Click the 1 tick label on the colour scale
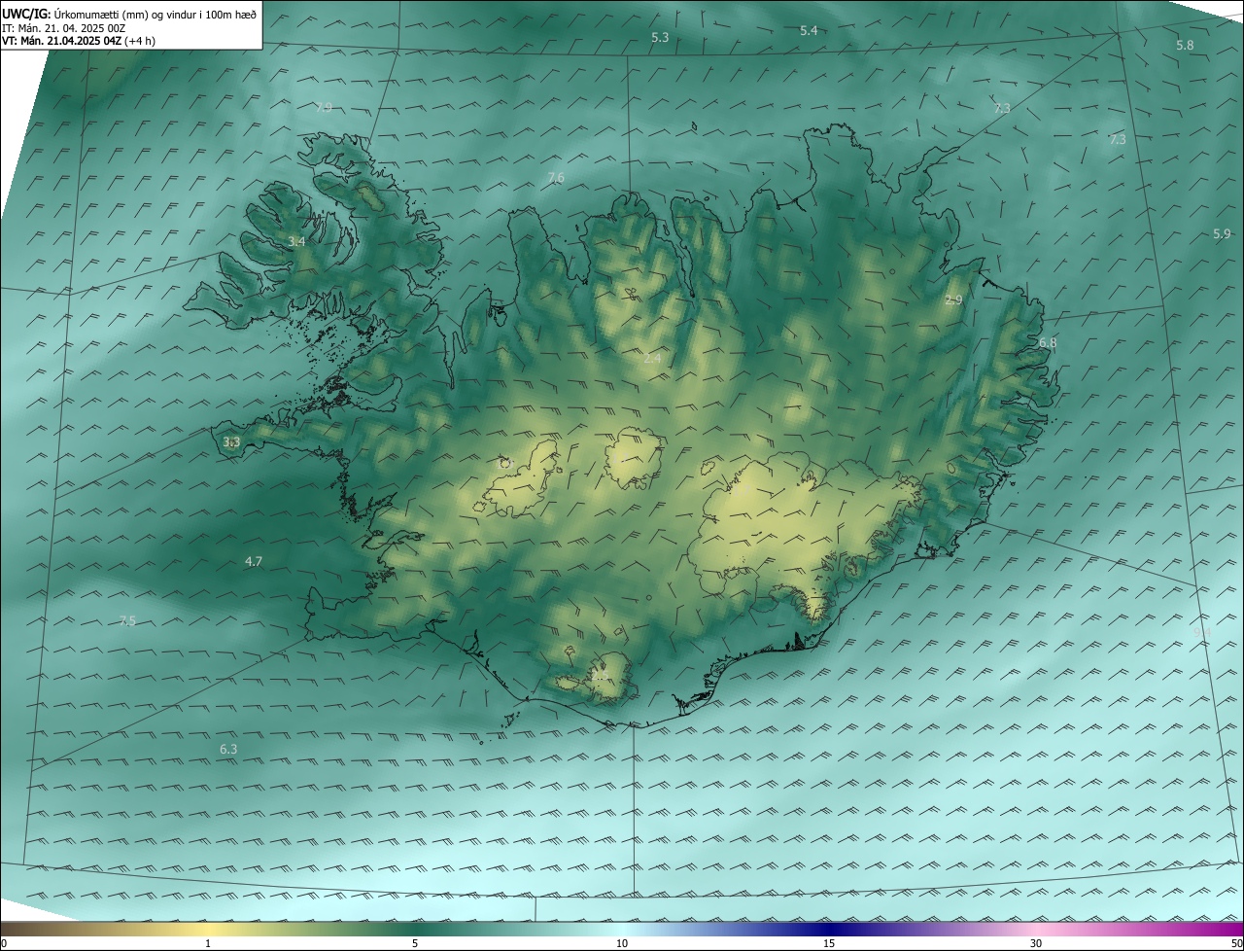The width and height of the screenshot is (1244, 951). click(208, 943)
